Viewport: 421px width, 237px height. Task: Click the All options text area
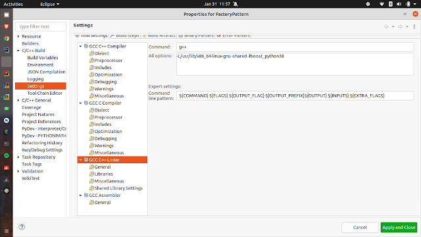tap(295, 65)
